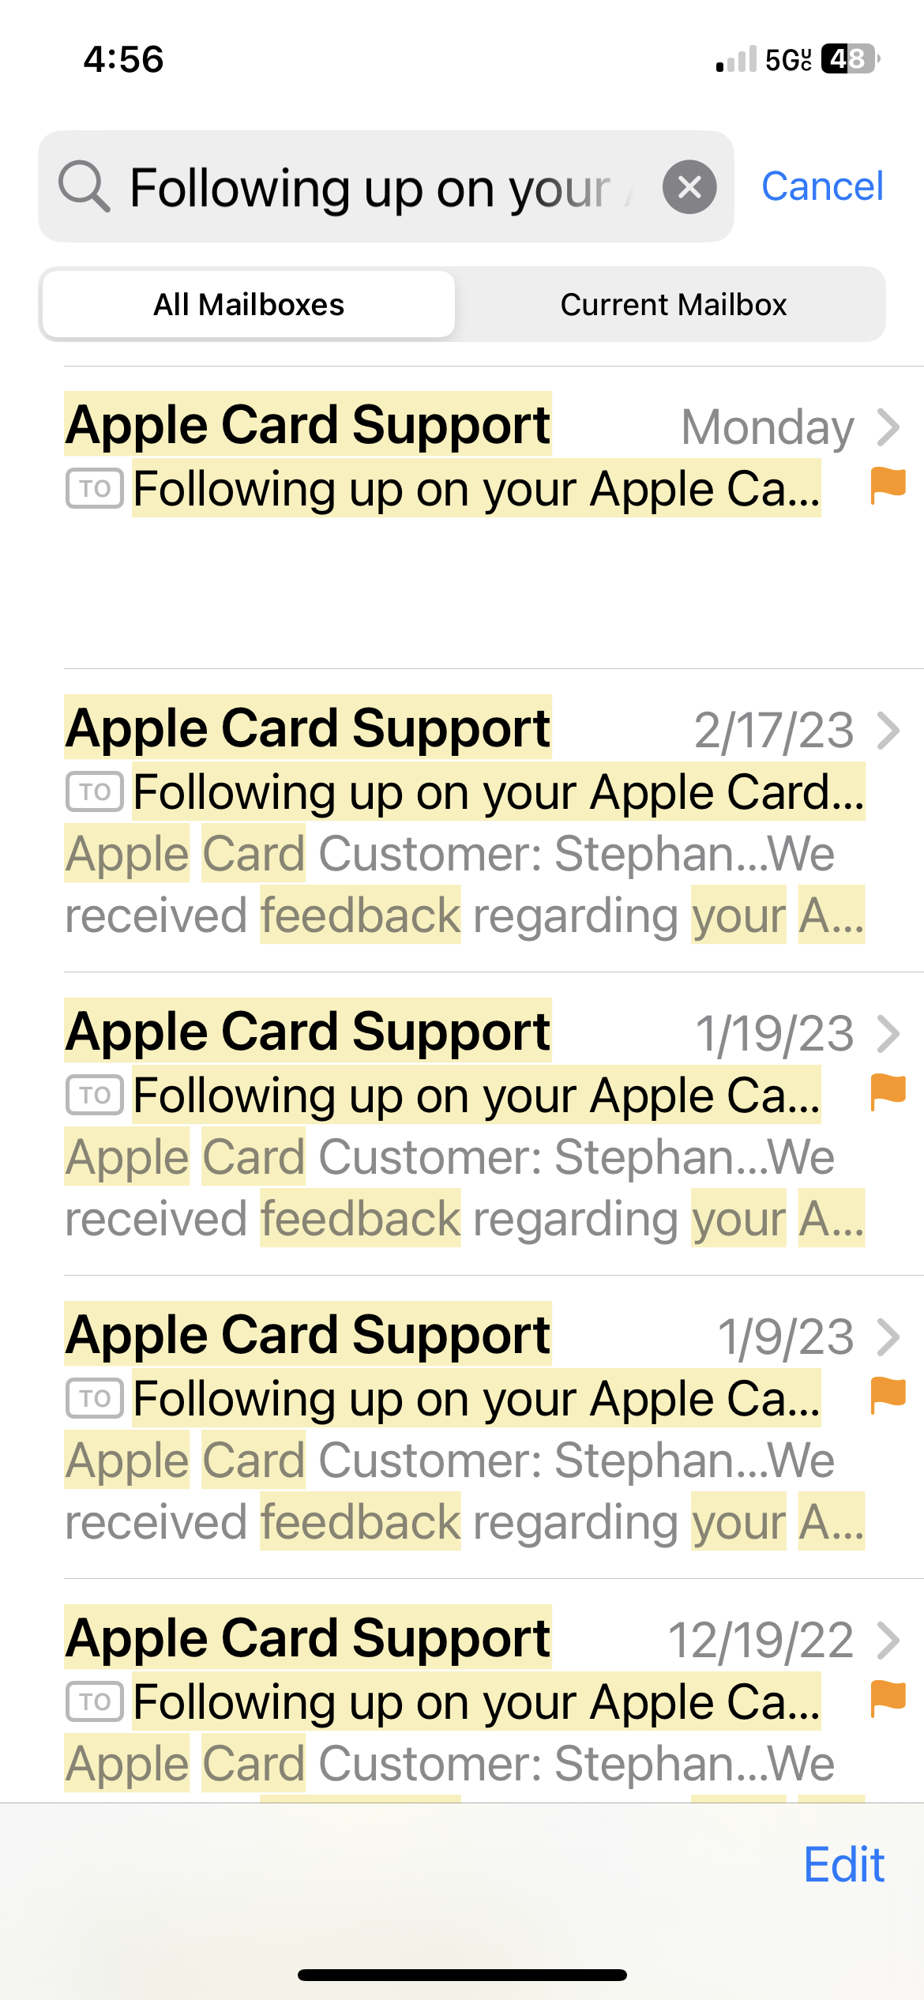Cancel the mail search
Image resolution: width=924 pixels, height=2000 pixels.
(x=822, y=186)
